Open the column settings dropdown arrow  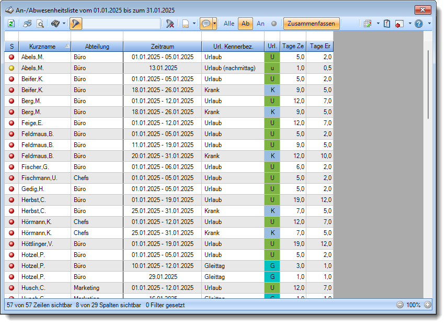click(x=378, y=24)
